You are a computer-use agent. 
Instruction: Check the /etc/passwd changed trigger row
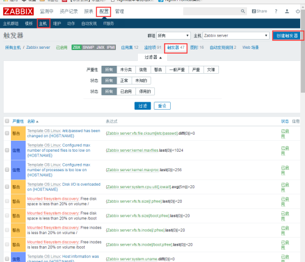[x=7, y=133]
